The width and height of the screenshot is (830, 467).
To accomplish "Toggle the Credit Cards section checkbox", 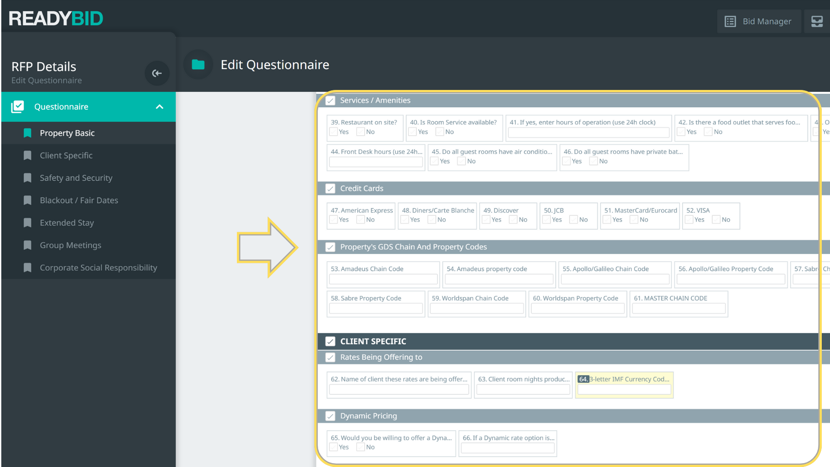I will pyautogui.click(x=330, y=189).
